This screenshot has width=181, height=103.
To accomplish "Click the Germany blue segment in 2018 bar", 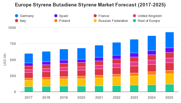I will pos(46,57).
